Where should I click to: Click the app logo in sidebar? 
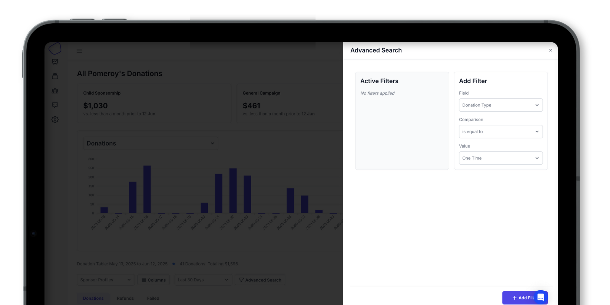pos(55,48)
